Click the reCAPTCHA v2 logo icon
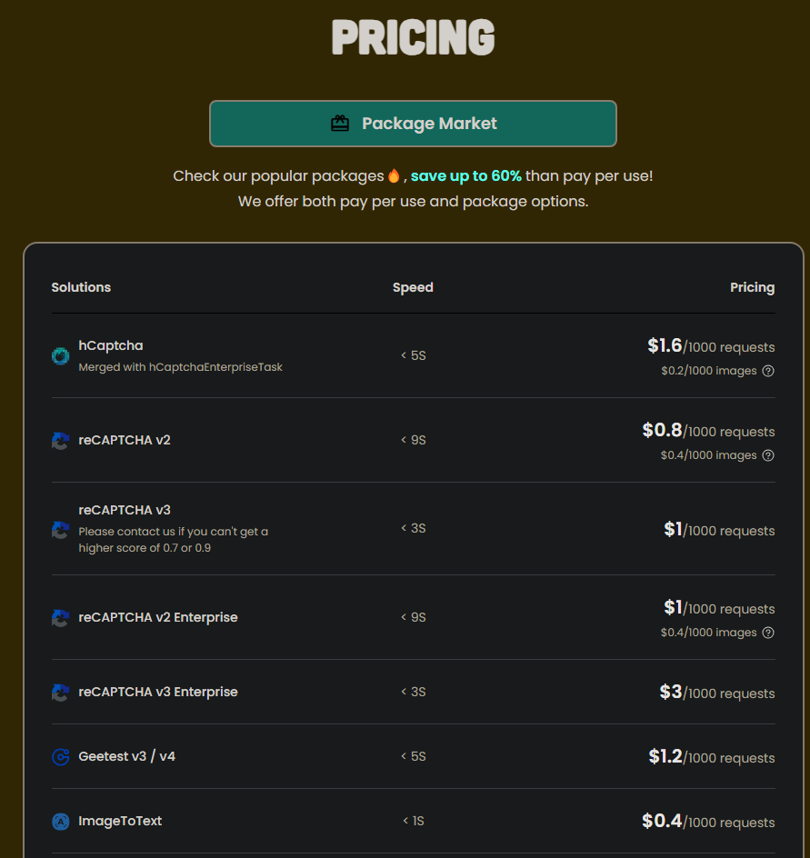810x858 pixels. [60, 441]
